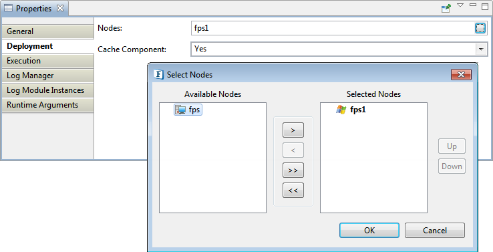
Task: Open the Runtime Arguments tab
Action: (x=47, y=105)
